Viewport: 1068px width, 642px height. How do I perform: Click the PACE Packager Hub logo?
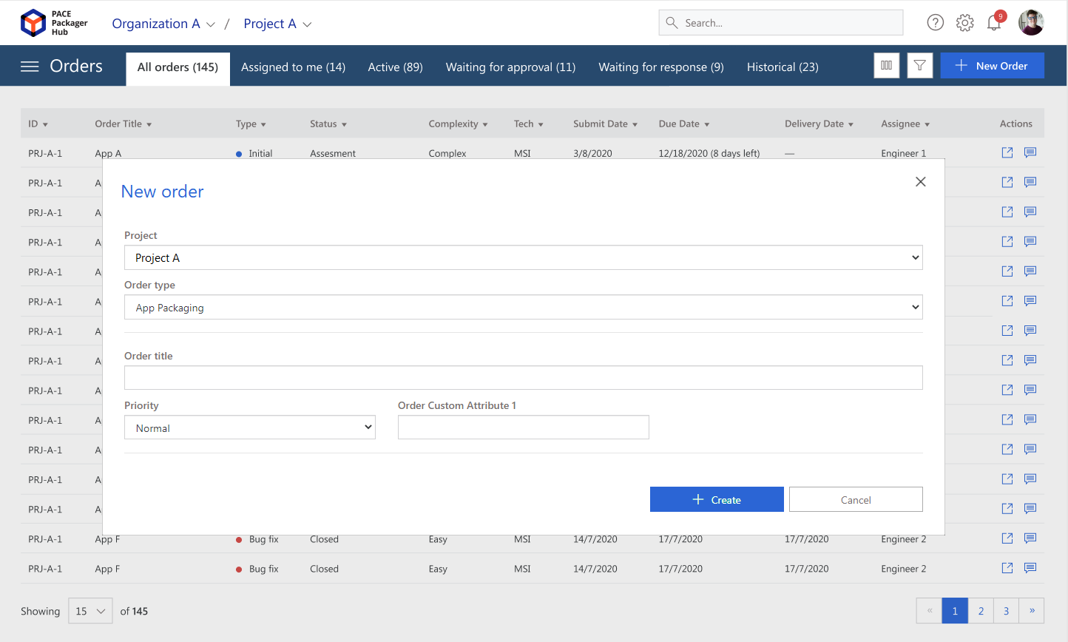tap(54, 23)
